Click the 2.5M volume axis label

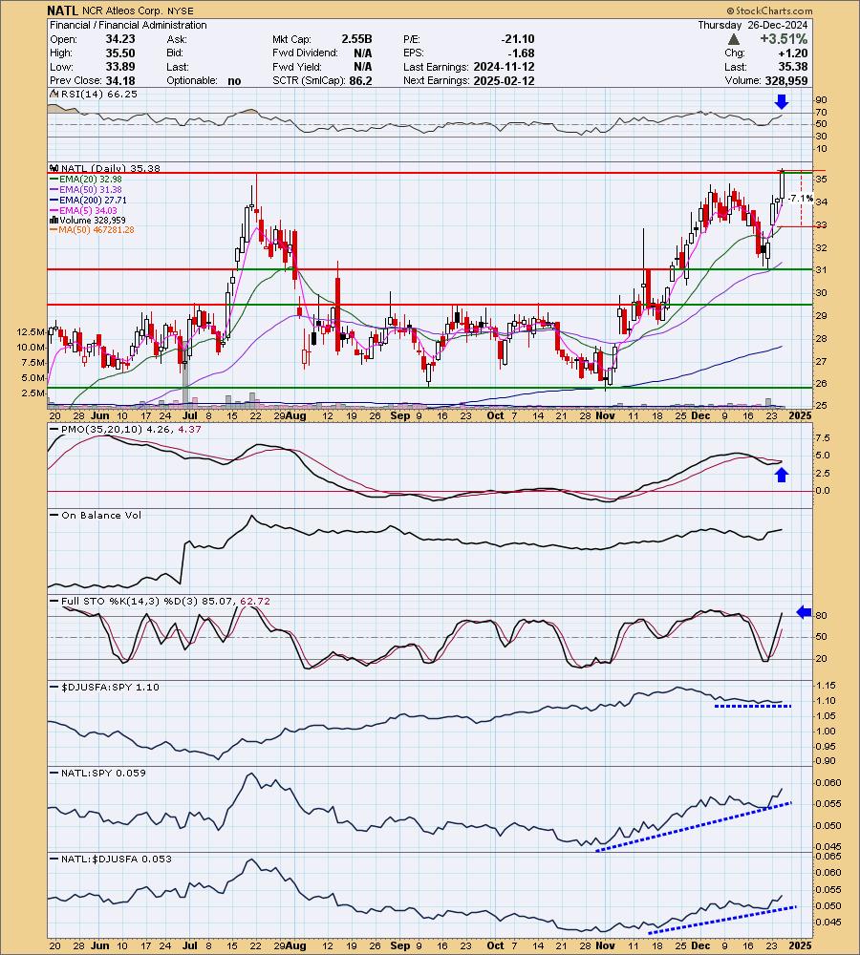pos(32,393)
